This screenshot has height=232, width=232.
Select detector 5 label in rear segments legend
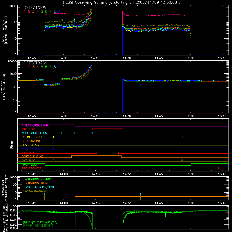click(42, 67)
